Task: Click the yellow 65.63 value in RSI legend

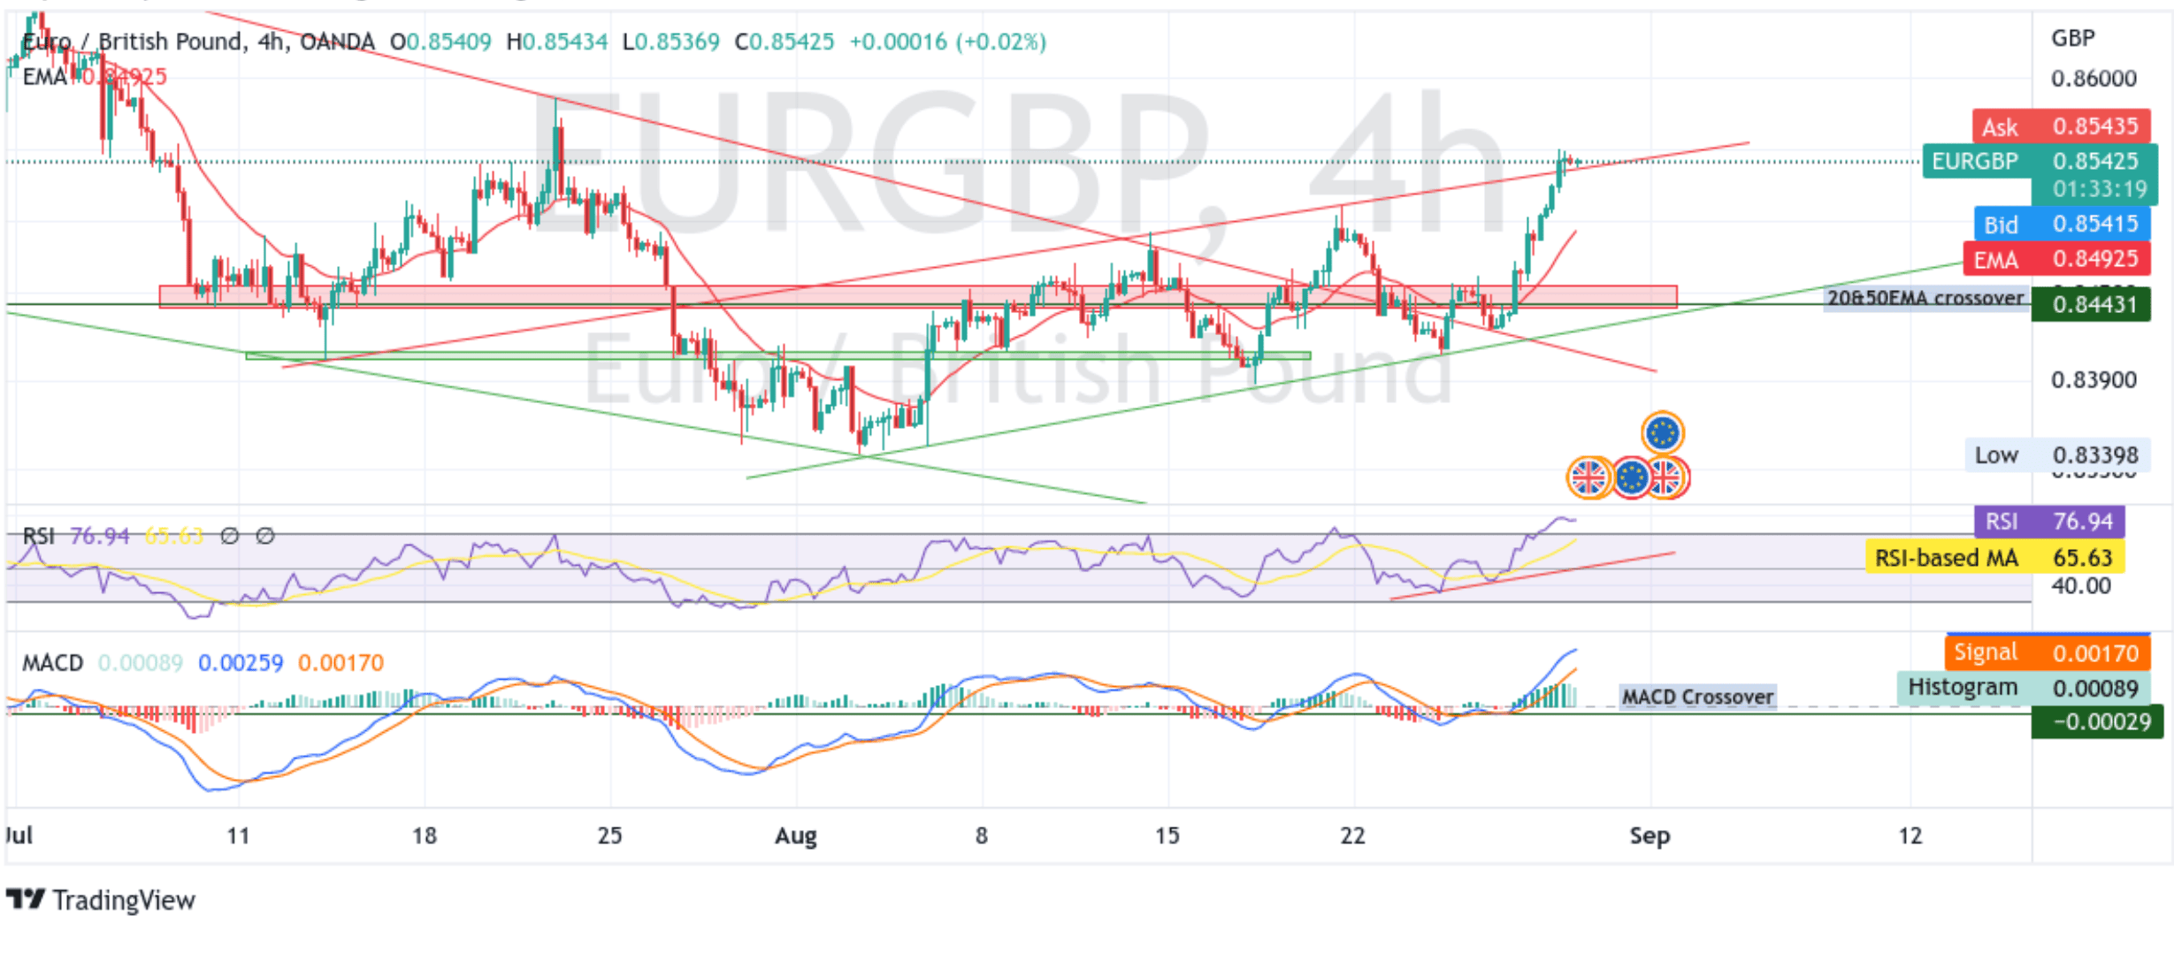Action: (174, 536)
